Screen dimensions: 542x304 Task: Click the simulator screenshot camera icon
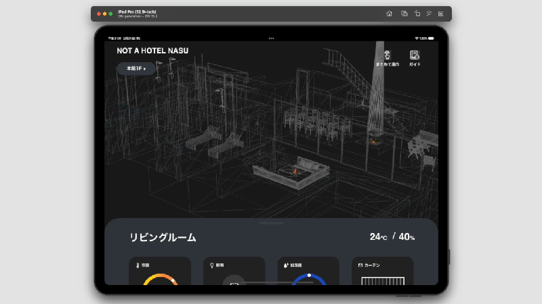coord(404,14)
